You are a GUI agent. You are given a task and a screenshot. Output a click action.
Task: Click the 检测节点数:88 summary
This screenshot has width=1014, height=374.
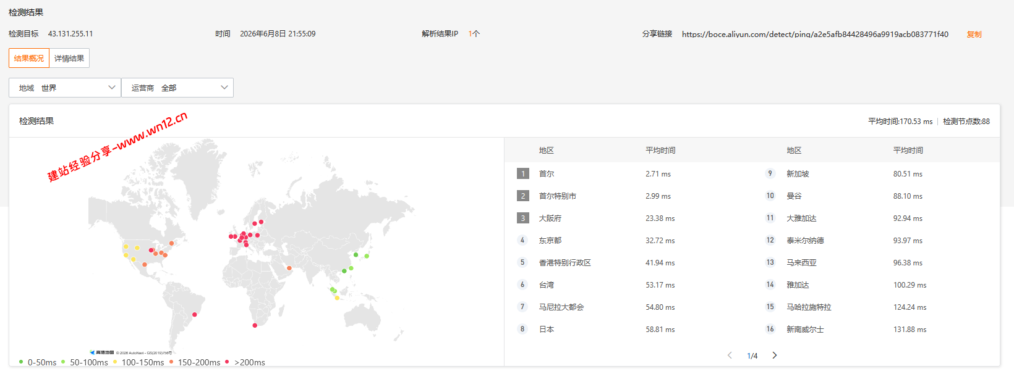click(966, 121)
